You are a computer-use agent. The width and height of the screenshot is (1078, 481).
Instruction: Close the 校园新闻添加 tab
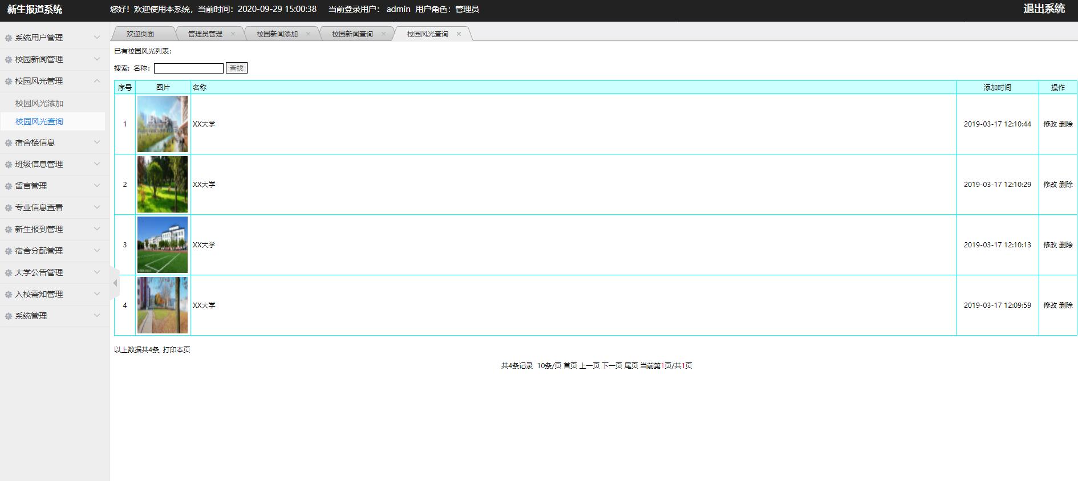click(x=308, y=34)
